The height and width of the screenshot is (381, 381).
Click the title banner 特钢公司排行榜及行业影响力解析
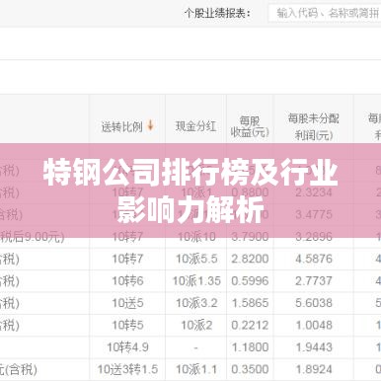190,190
